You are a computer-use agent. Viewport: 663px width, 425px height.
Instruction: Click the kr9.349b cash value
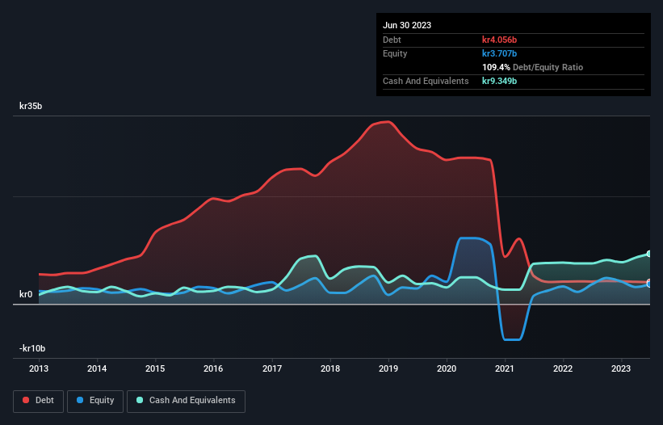[499, 81]
